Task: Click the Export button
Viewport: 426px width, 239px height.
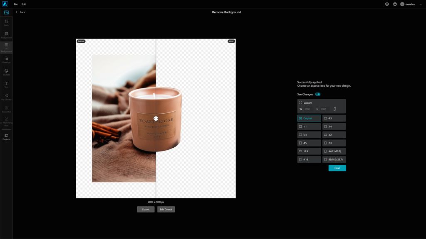Action: pos(146,209)
